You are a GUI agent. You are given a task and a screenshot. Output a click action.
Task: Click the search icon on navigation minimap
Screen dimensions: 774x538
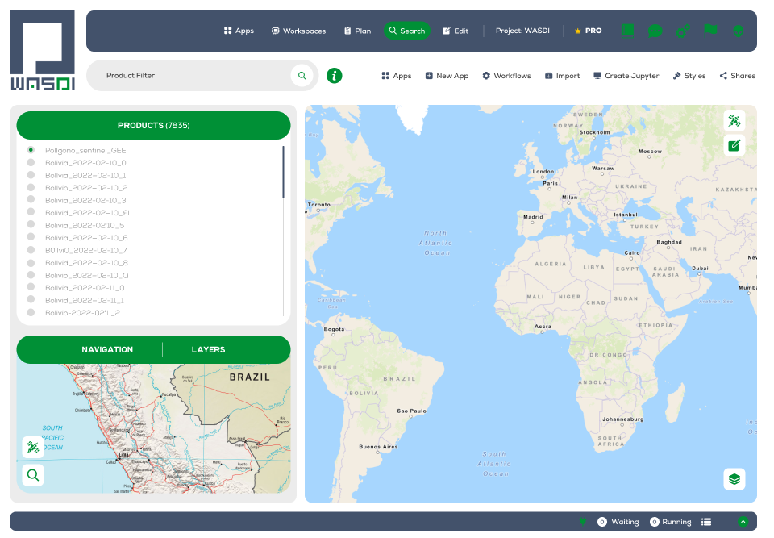click(x=33, y=475)
